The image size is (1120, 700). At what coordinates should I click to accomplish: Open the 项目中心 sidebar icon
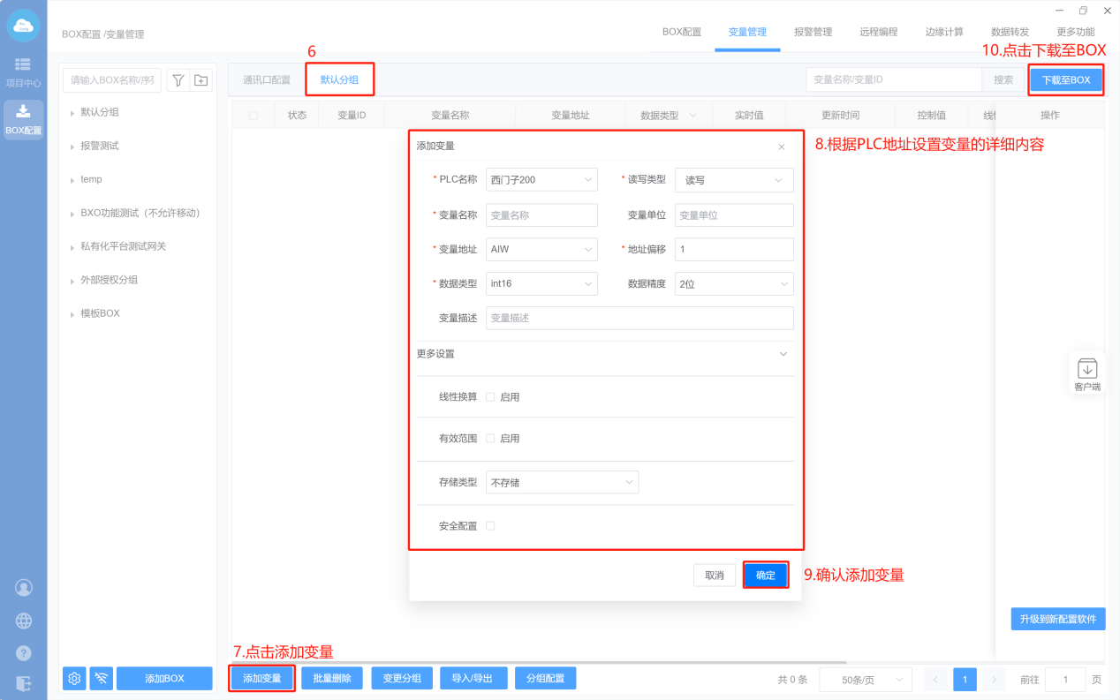click(23, 72)
